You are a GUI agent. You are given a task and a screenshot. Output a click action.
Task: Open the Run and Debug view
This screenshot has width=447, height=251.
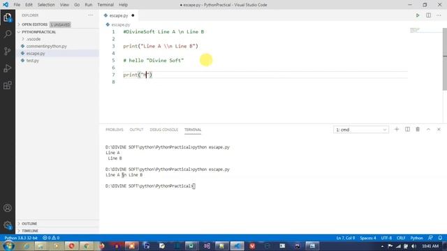pyautogui.click(x=8, y=68)
